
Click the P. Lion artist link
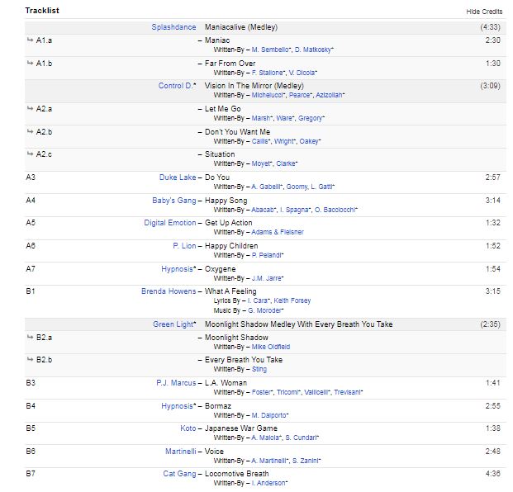point(184,246)
